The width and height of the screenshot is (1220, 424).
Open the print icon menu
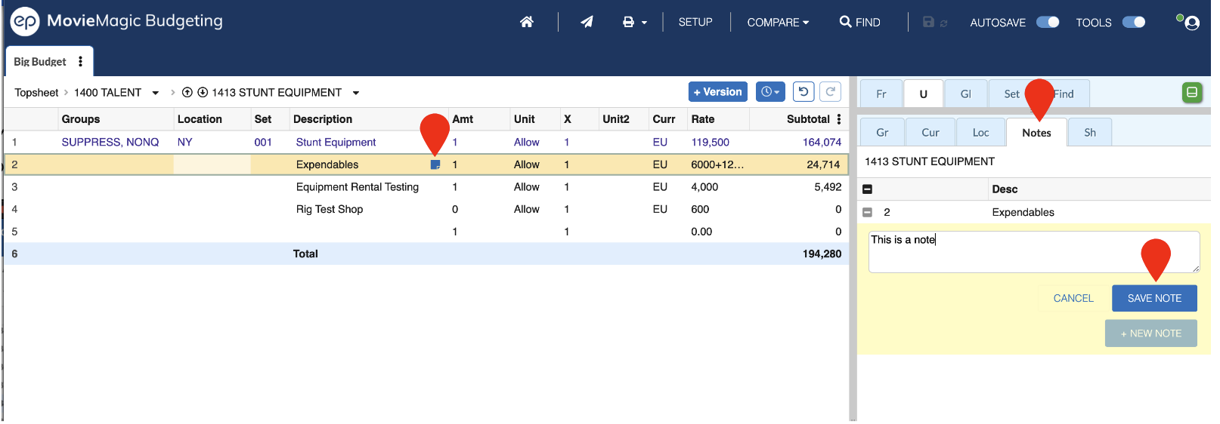click(634, 23)
